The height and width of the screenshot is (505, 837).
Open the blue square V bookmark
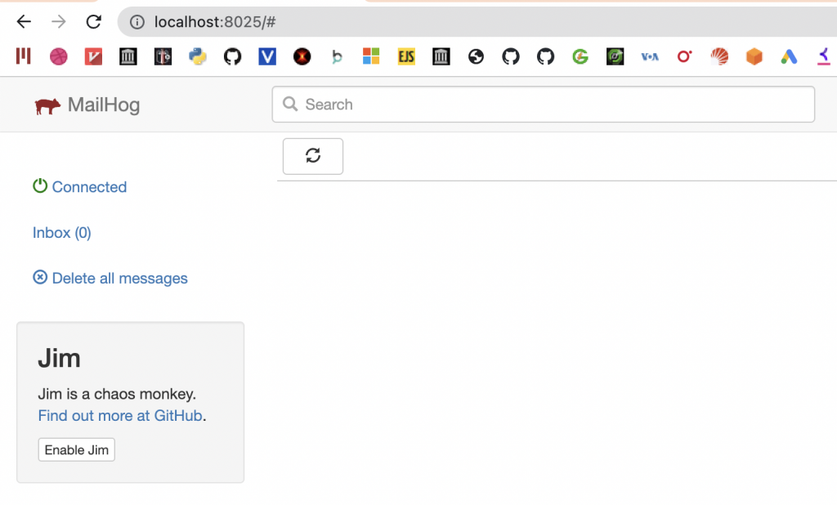pyautogui.click(x=267, y=56)
